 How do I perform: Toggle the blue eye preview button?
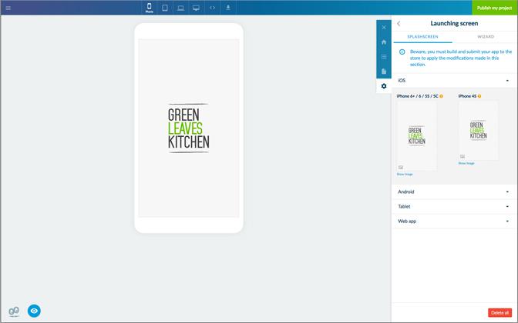[x=34, y=311]
